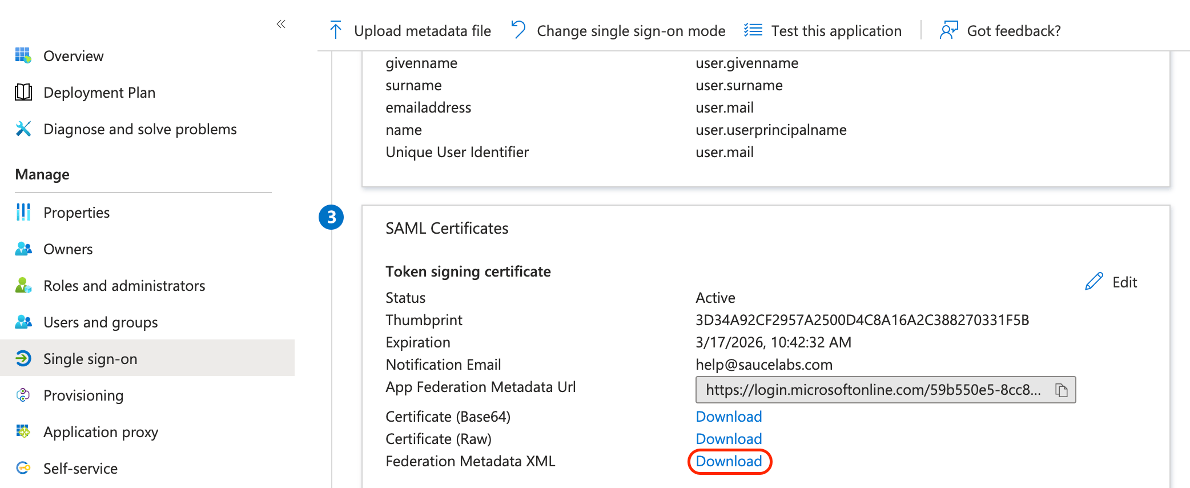Screen dimensions: 1190x488
Task: Click the Diagnose and solve problems wrench icon
Action: point(23,129)
